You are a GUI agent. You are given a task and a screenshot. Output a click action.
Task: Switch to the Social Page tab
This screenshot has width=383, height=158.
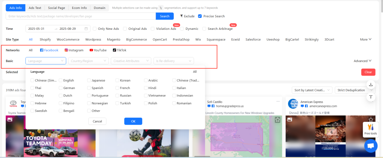56,8
